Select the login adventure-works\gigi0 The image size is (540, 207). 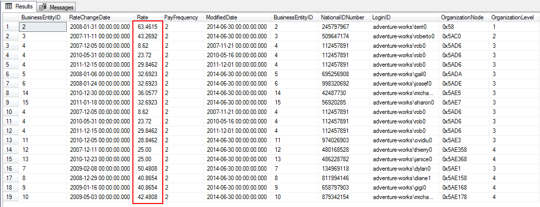pyautogui.click(x=399, y=188)
